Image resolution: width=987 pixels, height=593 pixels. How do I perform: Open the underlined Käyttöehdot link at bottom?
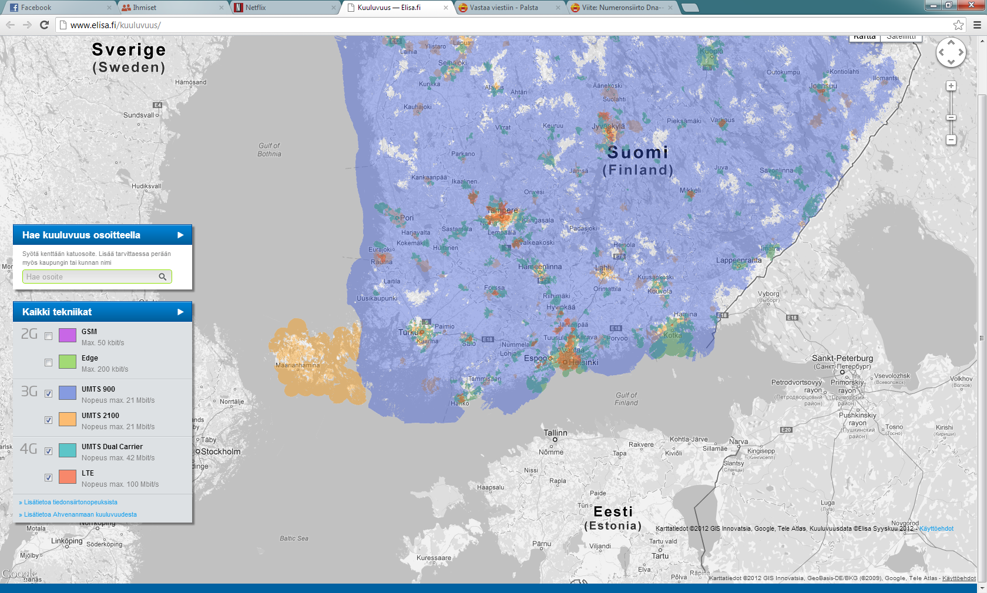[959, 578]
